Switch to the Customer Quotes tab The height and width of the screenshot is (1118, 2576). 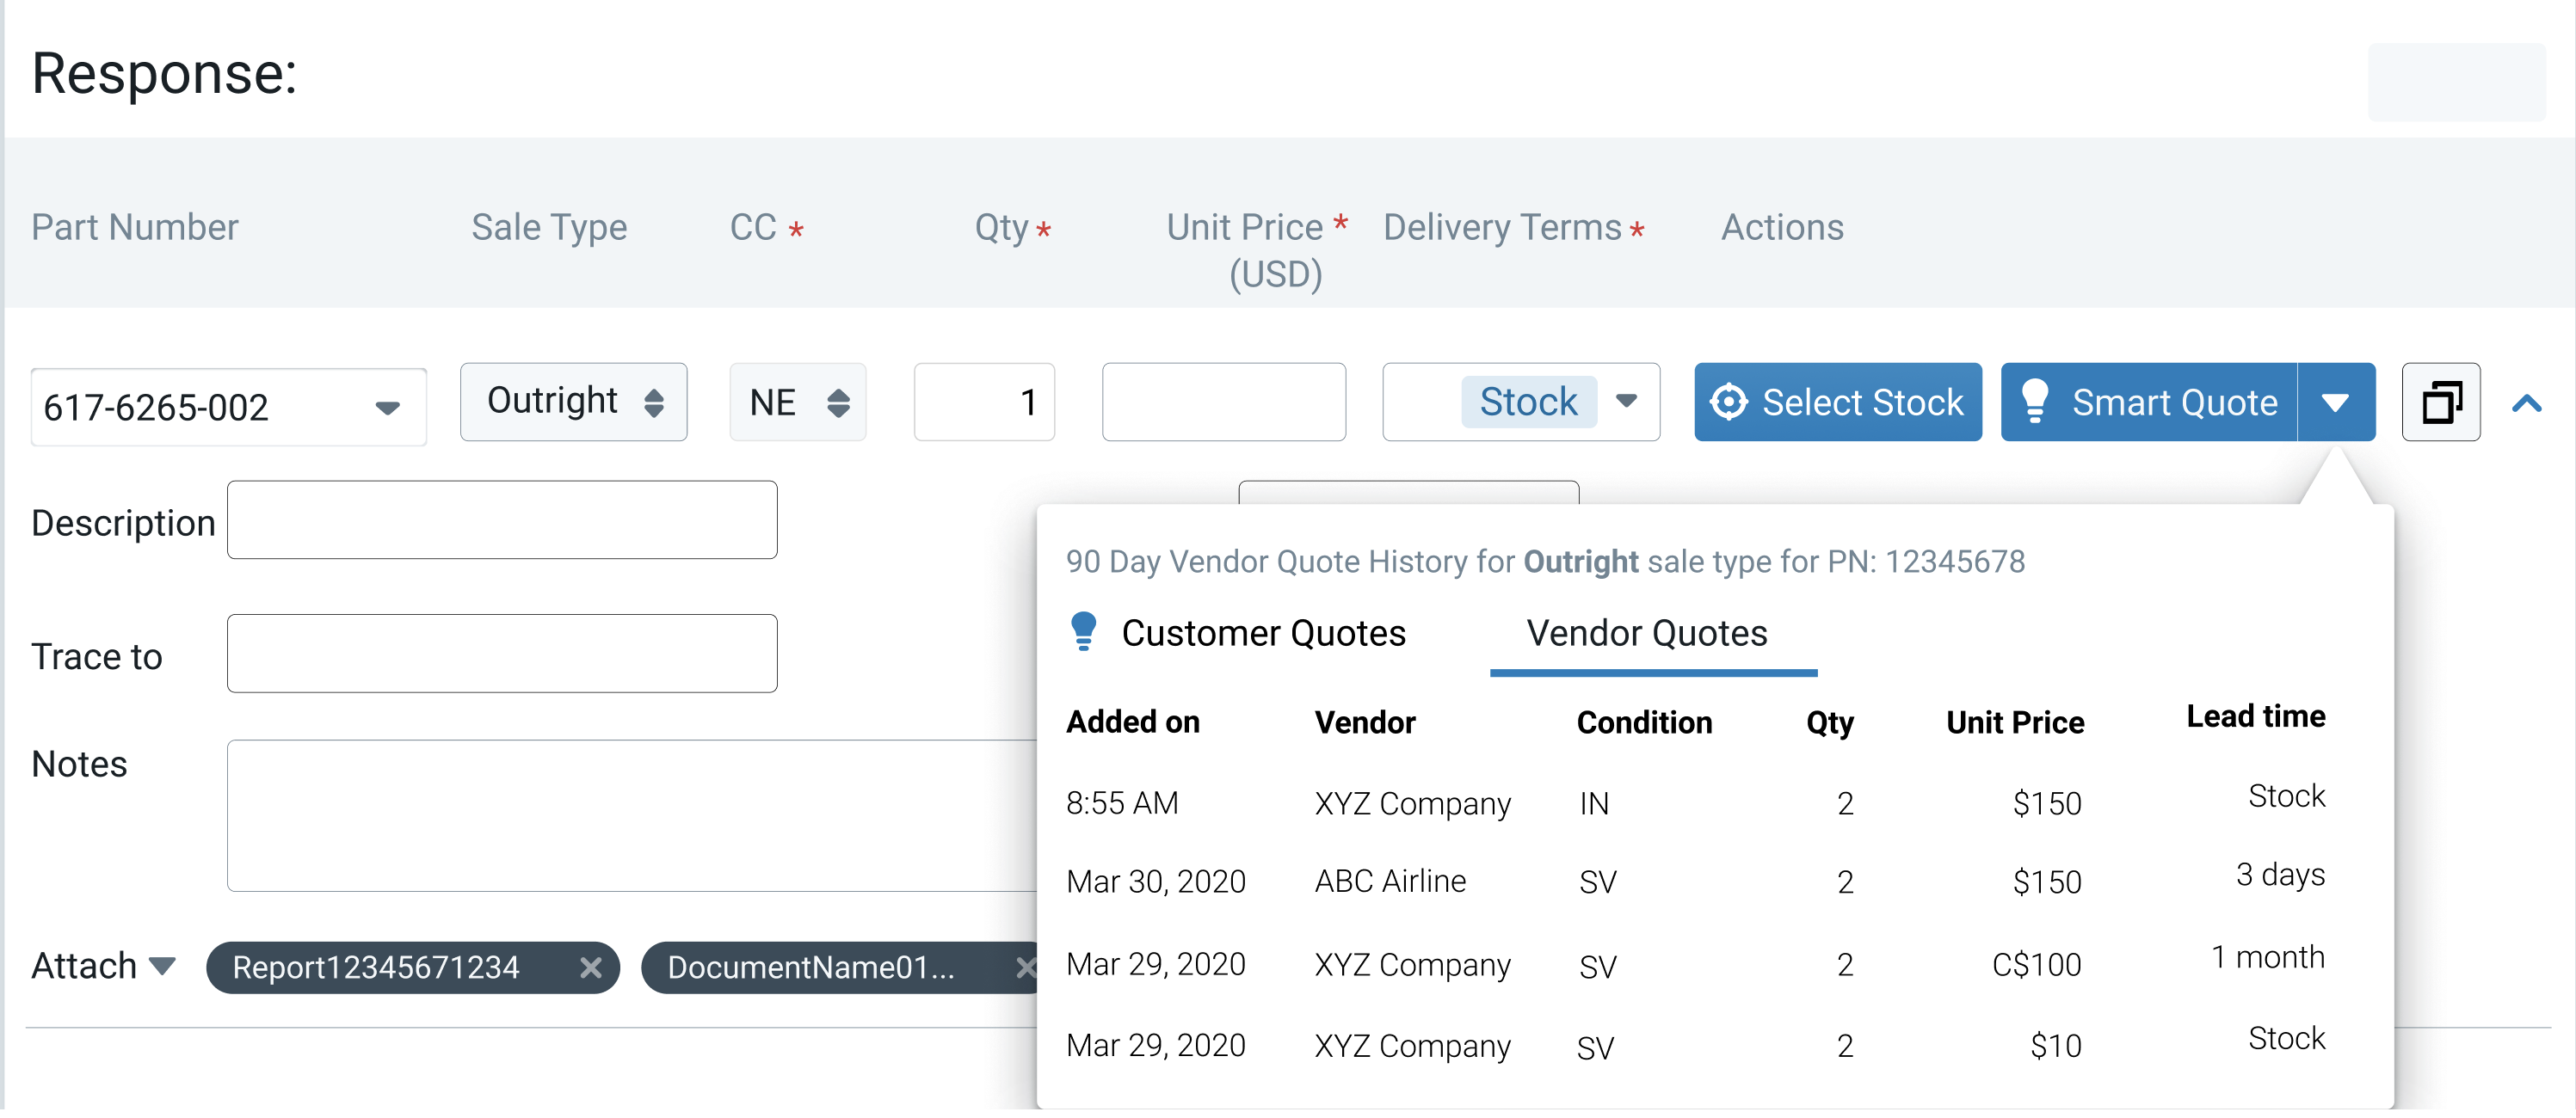(1262, 634)
